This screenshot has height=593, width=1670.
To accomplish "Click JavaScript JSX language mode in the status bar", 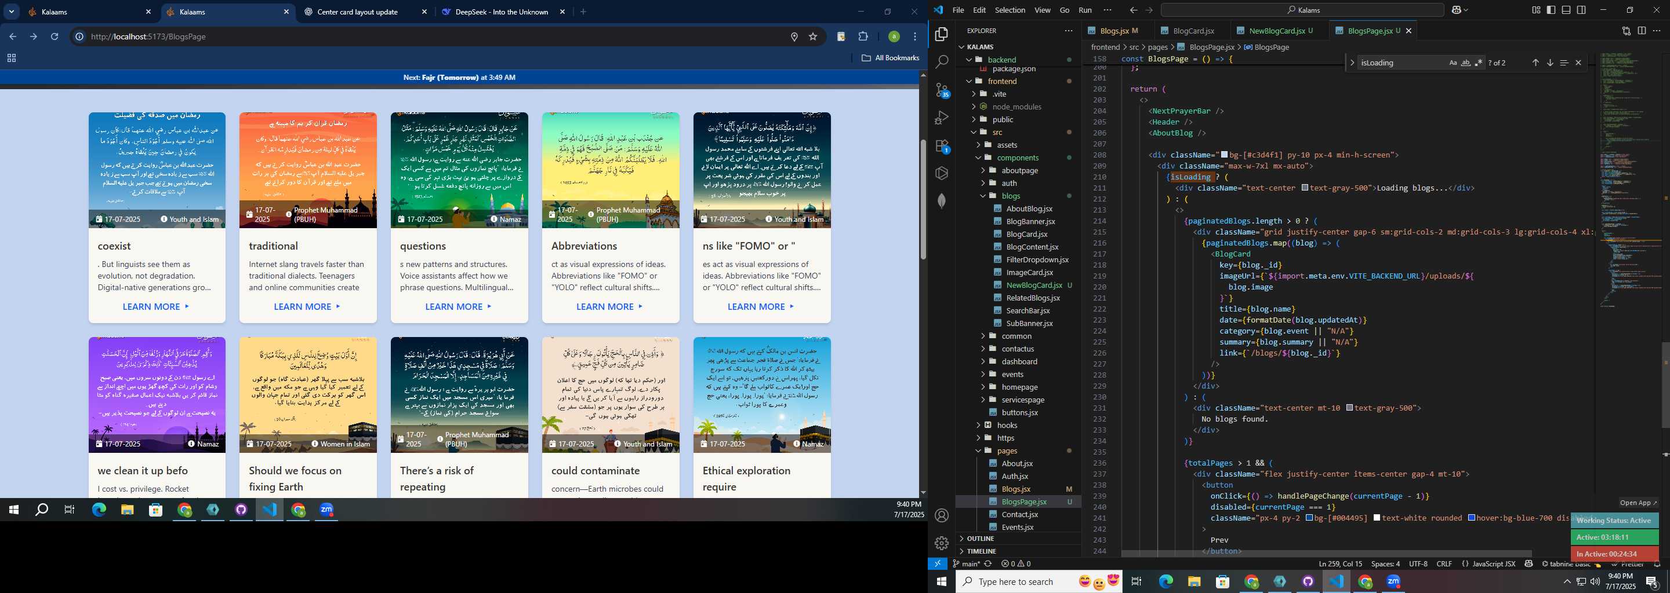I will tap(1494, 564).
